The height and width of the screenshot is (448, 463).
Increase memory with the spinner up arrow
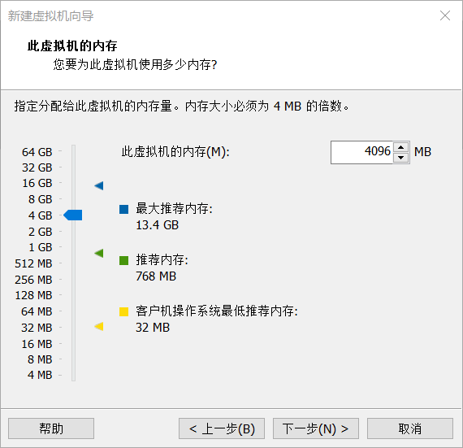[400, 147]
